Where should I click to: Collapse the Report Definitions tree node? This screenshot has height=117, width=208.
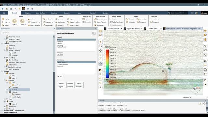click(x=5, y=50)
